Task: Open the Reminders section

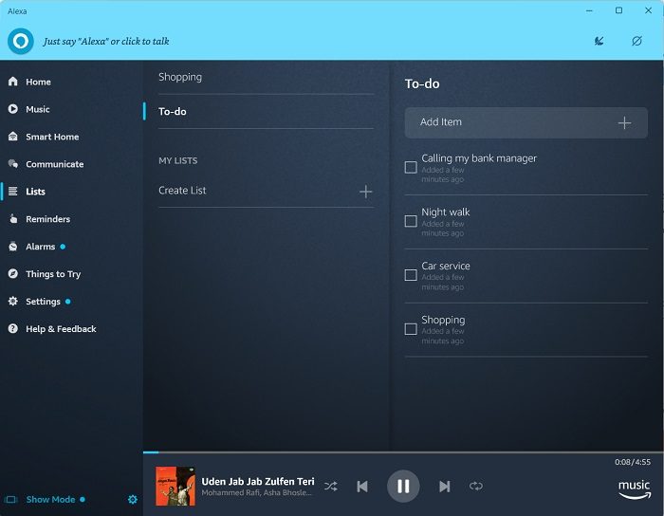Action: (x=47, y=219)
